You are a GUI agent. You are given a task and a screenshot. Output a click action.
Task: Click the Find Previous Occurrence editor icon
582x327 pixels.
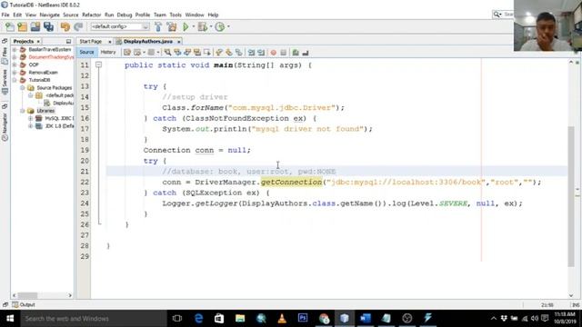177,53
